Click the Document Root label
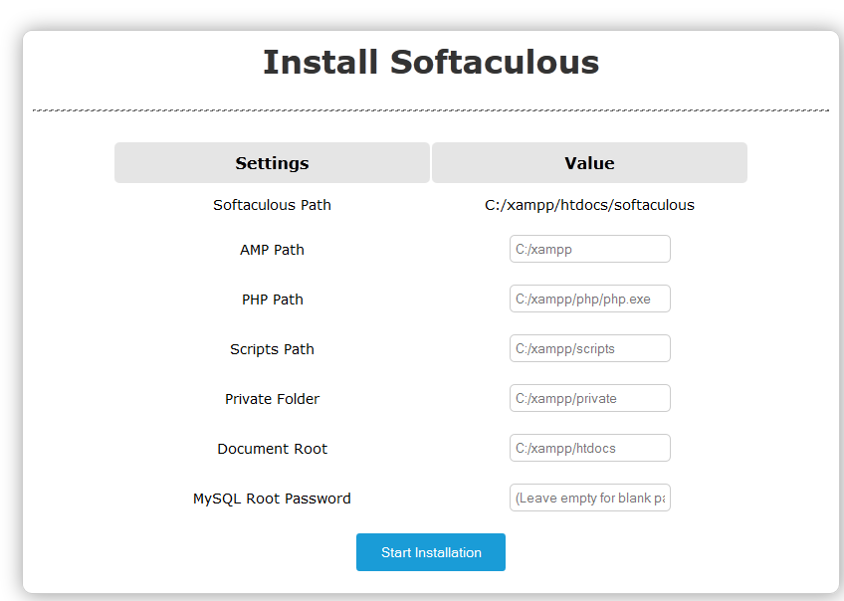Viewport: 844px width, 601px height. click(272, 449)
